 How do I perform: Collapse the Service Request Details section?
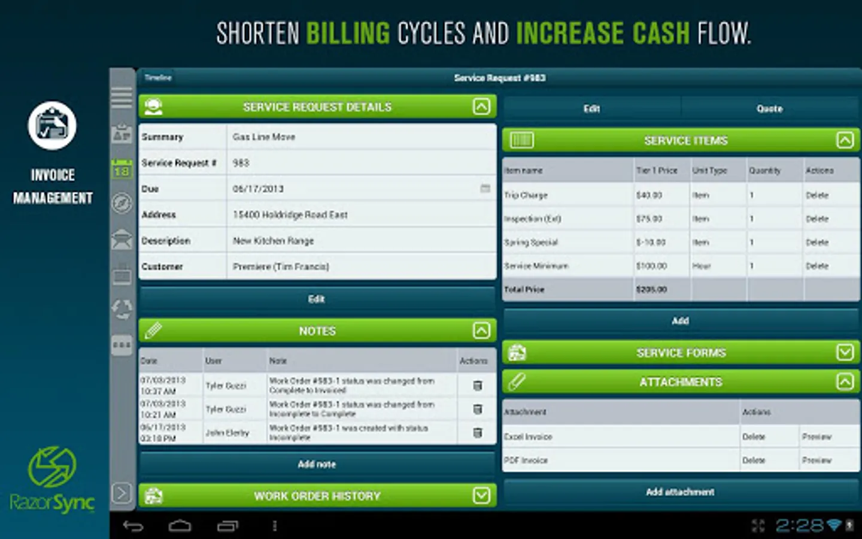pyautogui.click(x=481, y=107)
